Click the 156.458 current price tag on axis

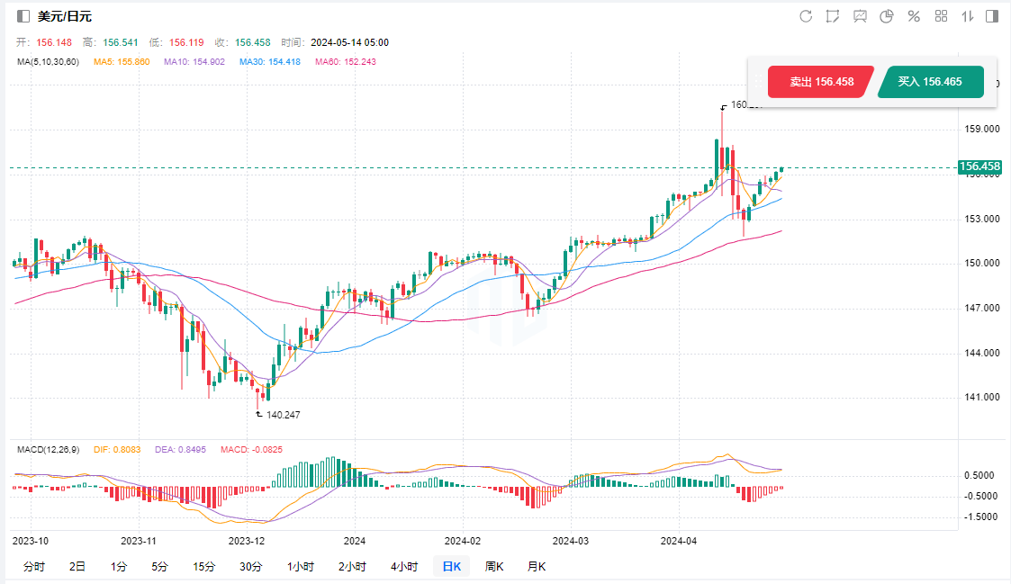(979, 166)
